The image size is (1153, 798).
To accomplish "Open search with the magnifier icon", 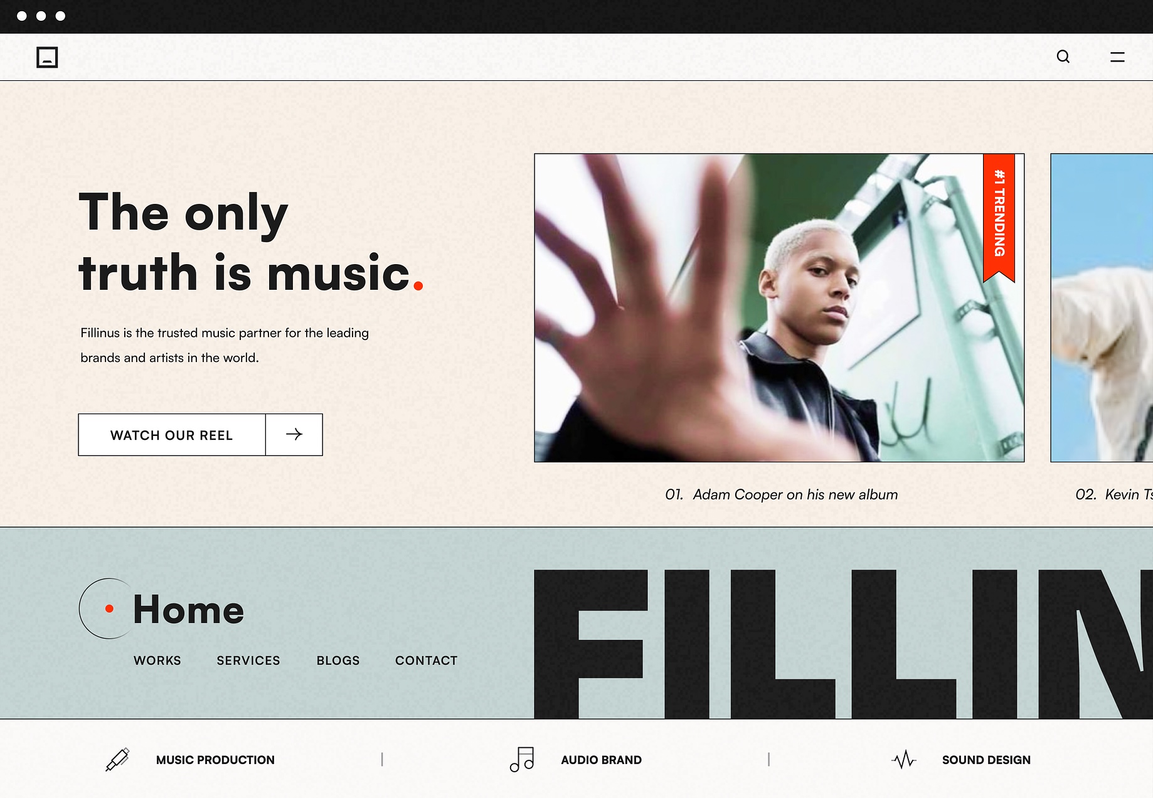I will pos(1063,56).
